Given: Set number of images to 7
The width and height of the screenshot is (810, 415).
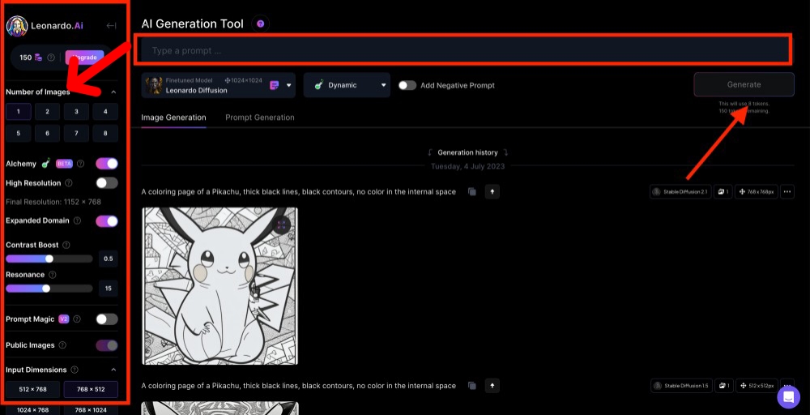Looking at the screenshot, I should point(76,134).
